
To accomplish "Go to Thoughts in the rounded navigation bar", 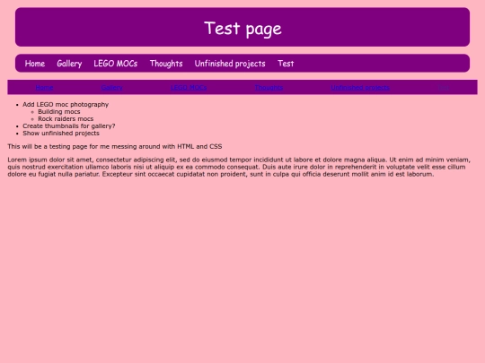I will 166,64.
